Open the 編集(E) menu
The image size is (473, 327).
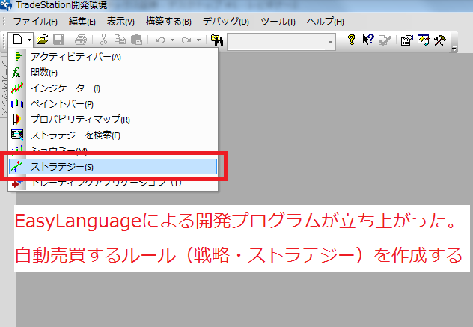pyautogui.click(x=82, y=22)
